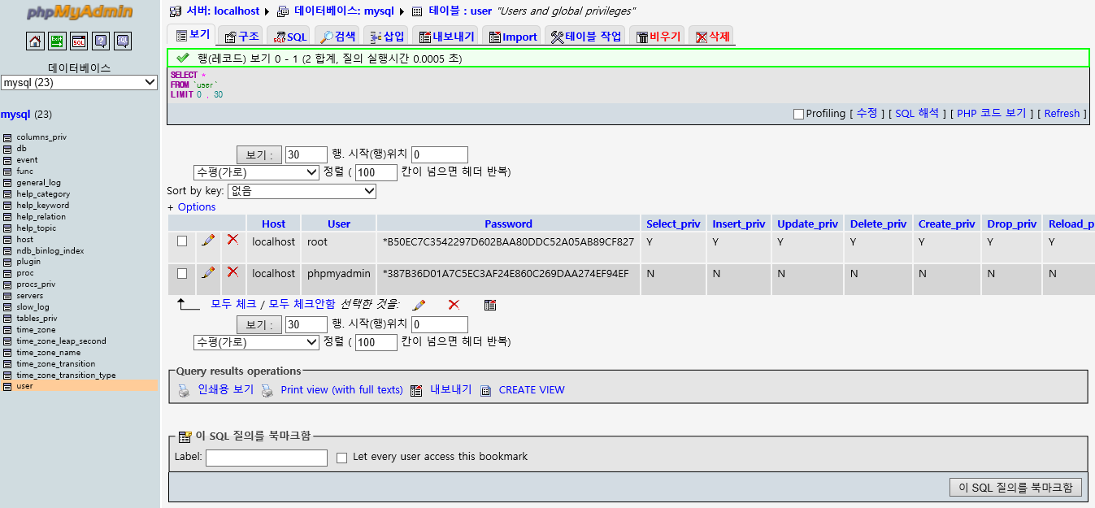Click table icon left of tables_priv
Screen dimensions: 1095x508
pos(7,319)
